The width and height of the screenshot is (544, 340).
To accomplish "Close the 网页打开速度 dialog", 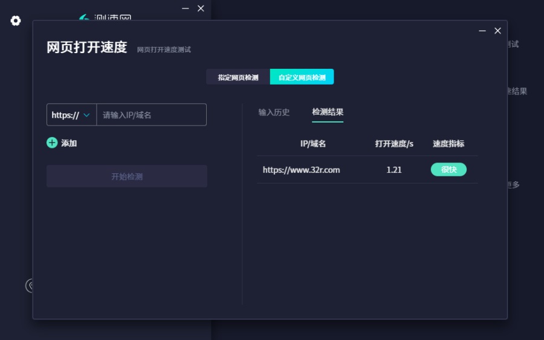I will [x=497, y=31].
